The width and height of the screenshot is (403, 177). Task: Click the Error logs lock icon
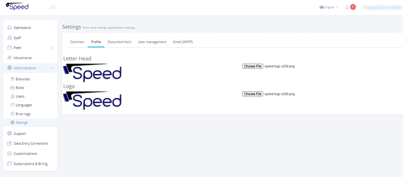coord(12,114)
